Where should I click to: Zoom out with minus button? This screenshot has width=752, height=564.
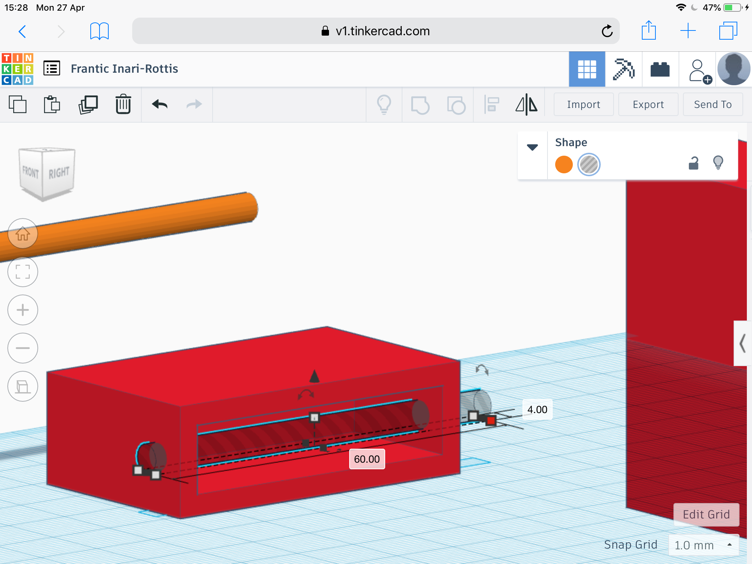pyautogui.click(x=23, y=348)
